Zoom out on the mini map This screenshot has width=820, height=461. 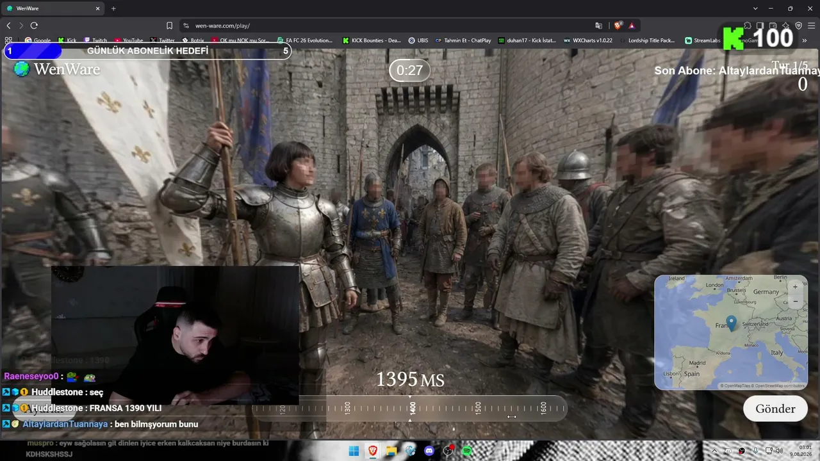pyautogui.click(x=795, y=302)
